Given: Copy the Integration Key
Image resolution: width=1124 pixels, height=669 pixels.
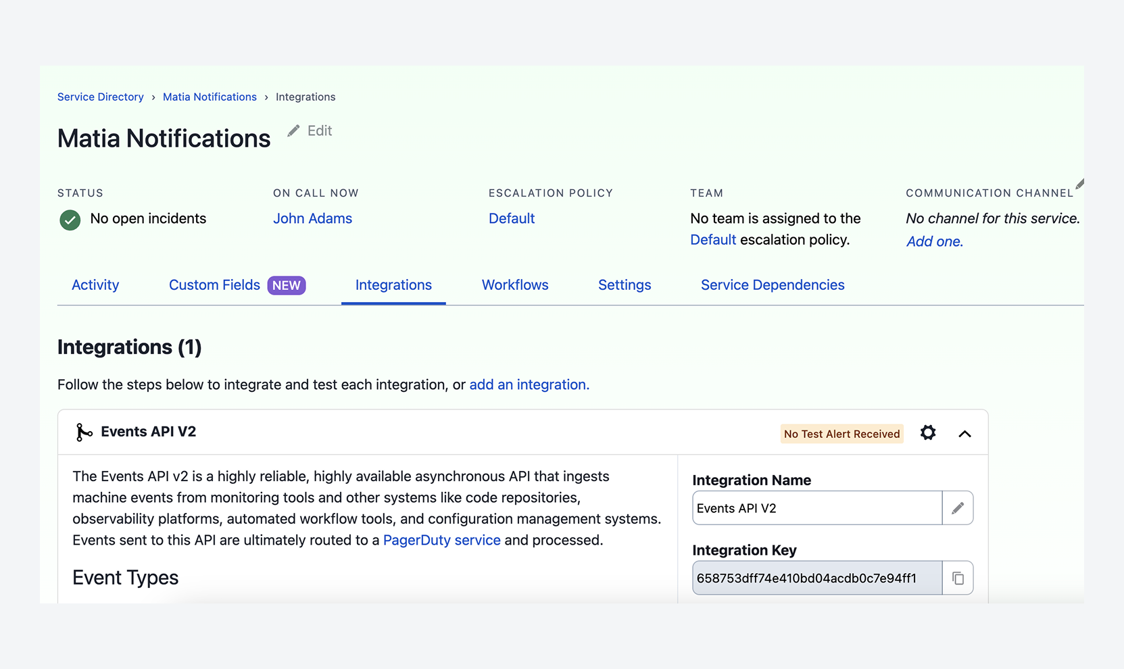Looking at the screenshot, I should (x=958, y=578).
